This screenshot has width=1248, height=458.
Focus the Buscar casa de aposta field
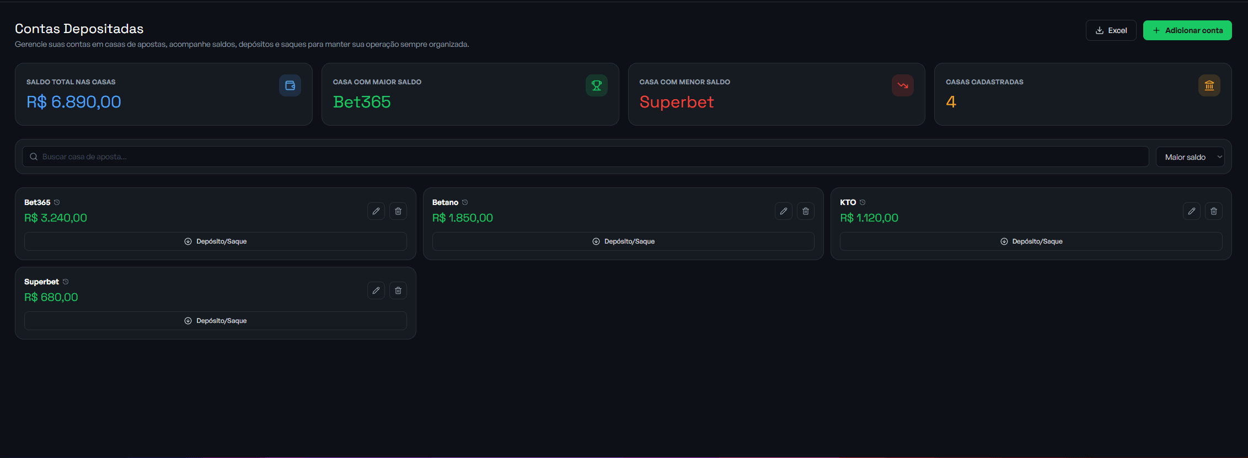(586, 157)
